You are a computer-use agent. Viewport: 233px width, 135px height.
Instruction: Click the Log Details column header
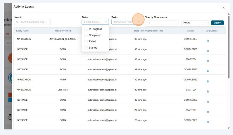[x=212, y=31]
